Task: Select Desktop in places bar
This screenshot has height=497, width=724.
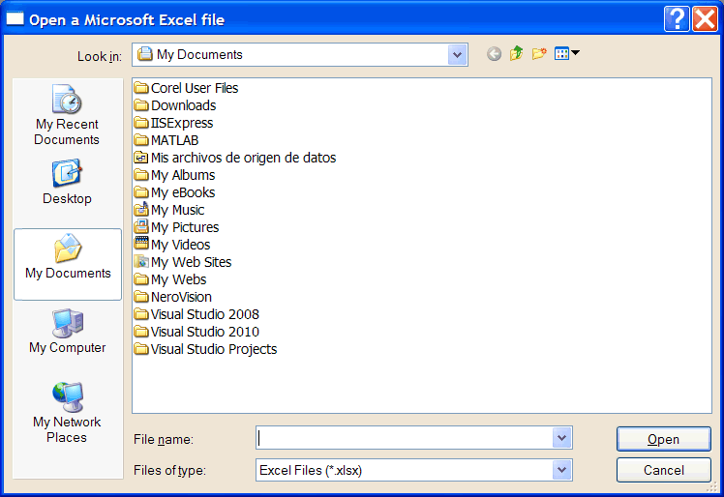Action: (67, 182)
